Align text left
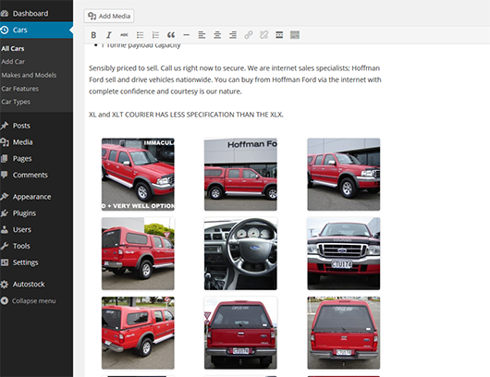This screenshot has height=377, width=490. pyautogui.click(x=202, y=35)
